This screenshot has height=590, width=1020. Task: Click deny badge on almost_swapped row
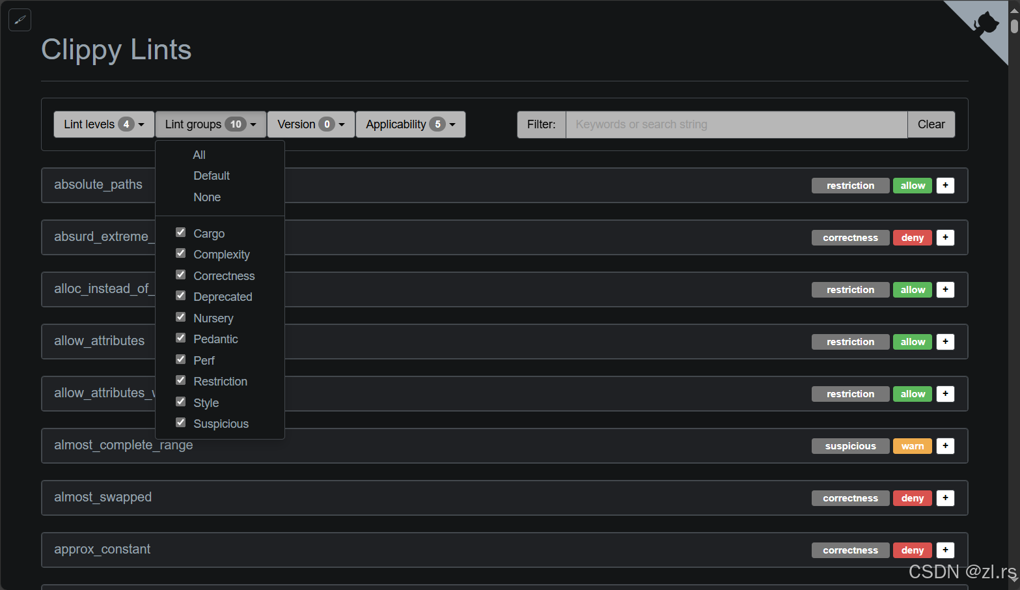coord(913,498)
